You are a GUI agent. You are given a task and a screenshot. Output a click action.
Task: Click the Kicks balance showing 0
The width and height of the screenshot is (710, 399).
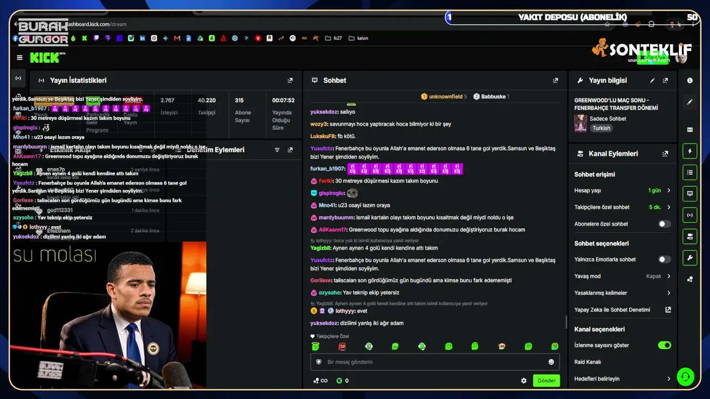(343, 381)
